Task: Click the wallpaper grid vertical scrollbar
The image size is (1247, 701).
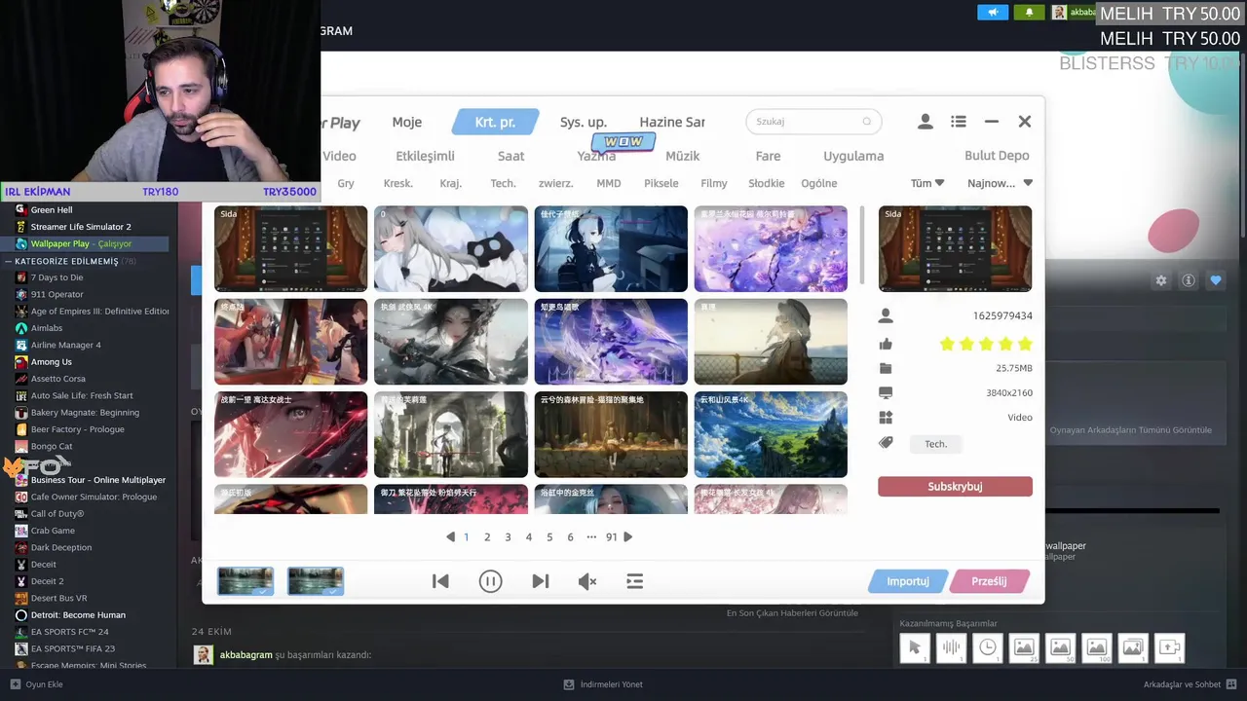Action: pyautogui.click(x=862, y=243)
